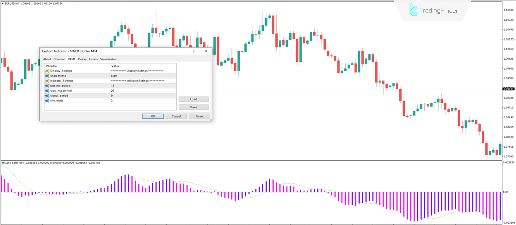Open the Visualization tab
The image size is (516, 225).
coord(108,59)
